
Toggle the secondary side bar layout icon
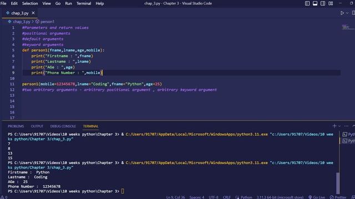coord(323,3)
